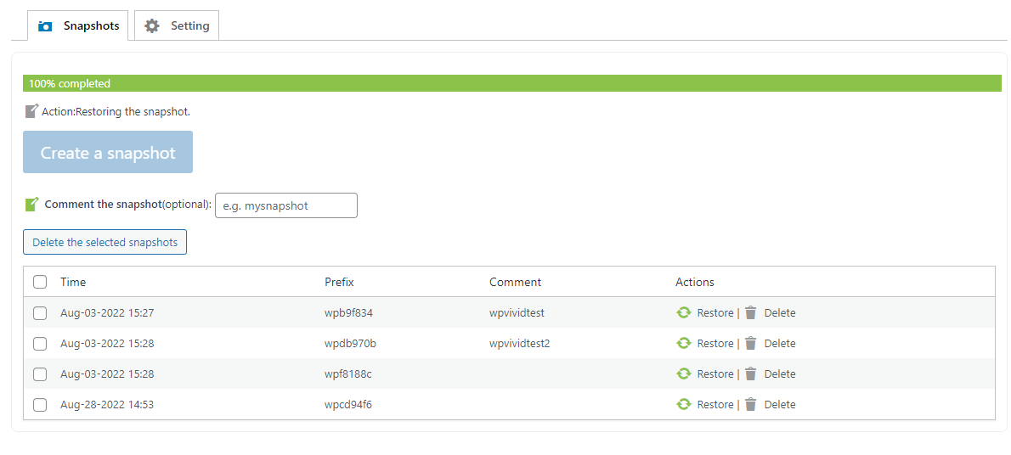Click the gear icon on Setting tab

[x=151, y=25]
